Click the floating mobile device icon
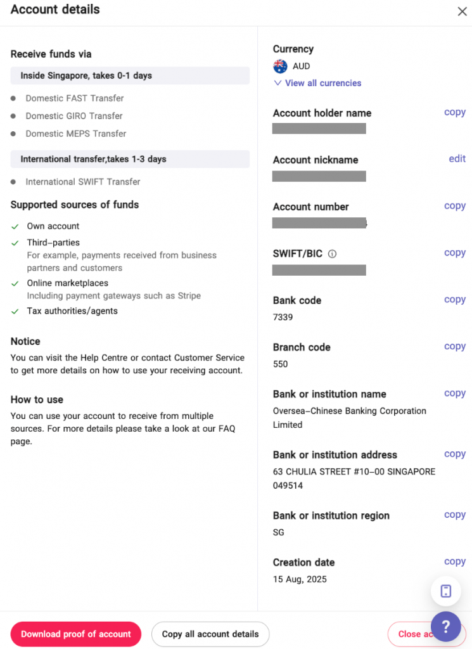This screenshot has width=472, height=649. (x=445, y=591)
